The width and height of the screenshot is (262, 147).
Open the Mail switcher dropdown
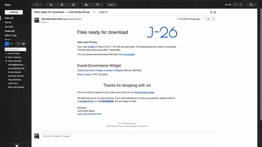coord(8,5)
